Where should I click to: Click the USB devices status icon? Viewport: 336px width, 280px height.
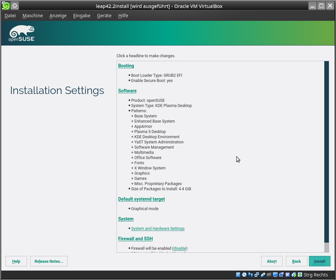click(x=263, y=275)
